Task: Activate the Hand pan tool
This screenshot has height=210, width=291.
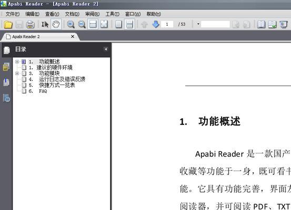Action: [56, 25]
